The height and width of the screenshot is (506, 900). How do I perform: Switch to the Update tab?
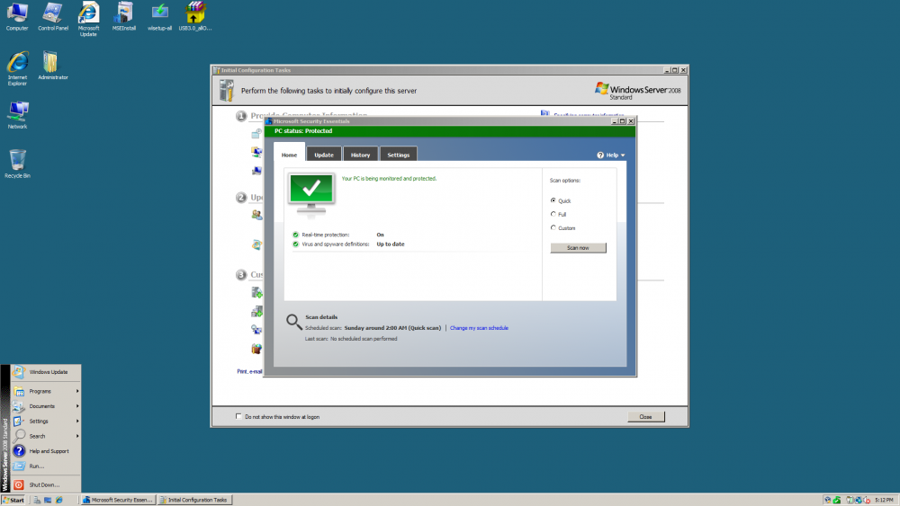coord(324,155)
